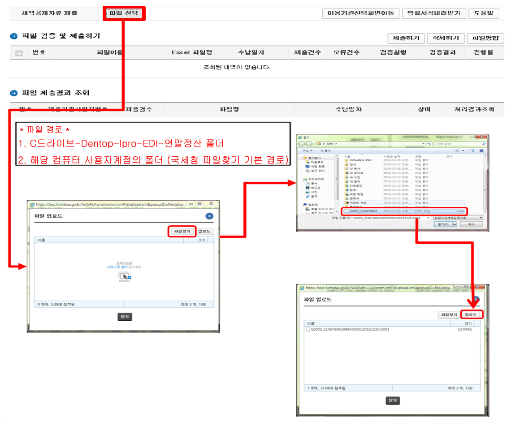Screen dimensions: 507x422
Task: Click the change view icon in 열기 dialog
Action: point(458,151)
